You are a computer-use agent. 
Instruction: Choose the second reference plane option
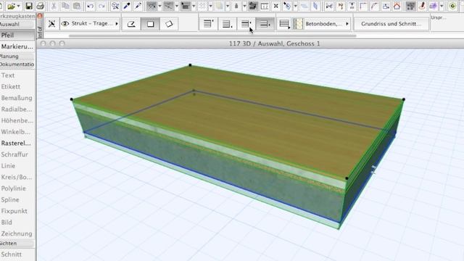coord(227,24)
